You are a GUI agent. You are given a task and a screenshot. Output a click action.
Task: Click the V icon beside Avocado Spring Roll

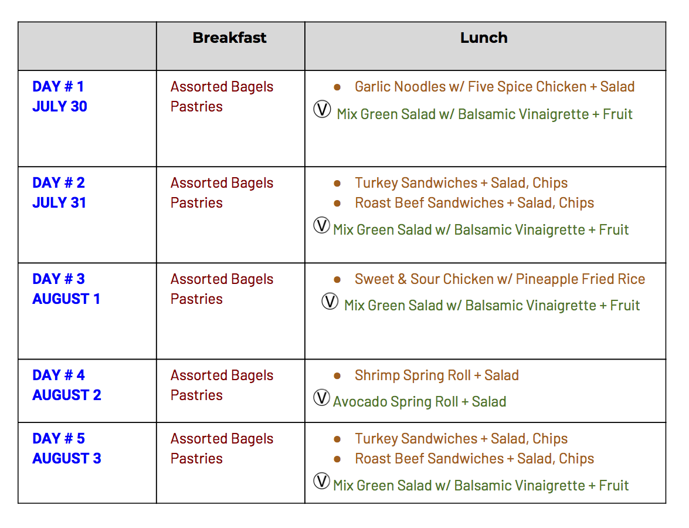pyautogui.click(x=321, y=398)
